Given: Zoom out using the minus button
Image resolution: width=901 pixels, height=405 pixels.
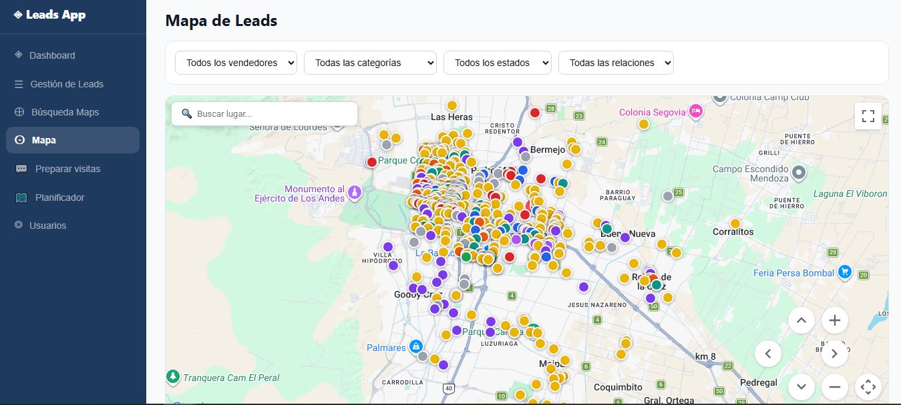Looking at the screenshot, I should click(x=834, y=387).
